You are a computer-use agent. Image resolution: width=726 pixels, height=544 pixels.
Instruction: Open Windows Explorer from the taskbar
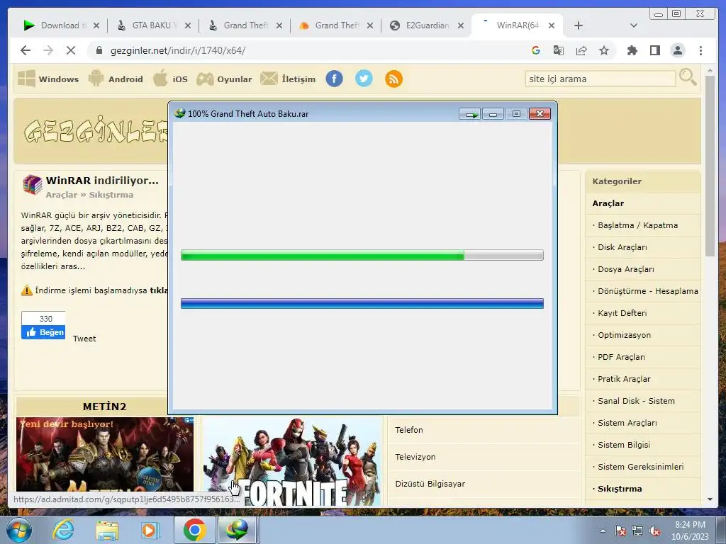tap(107, 530)
